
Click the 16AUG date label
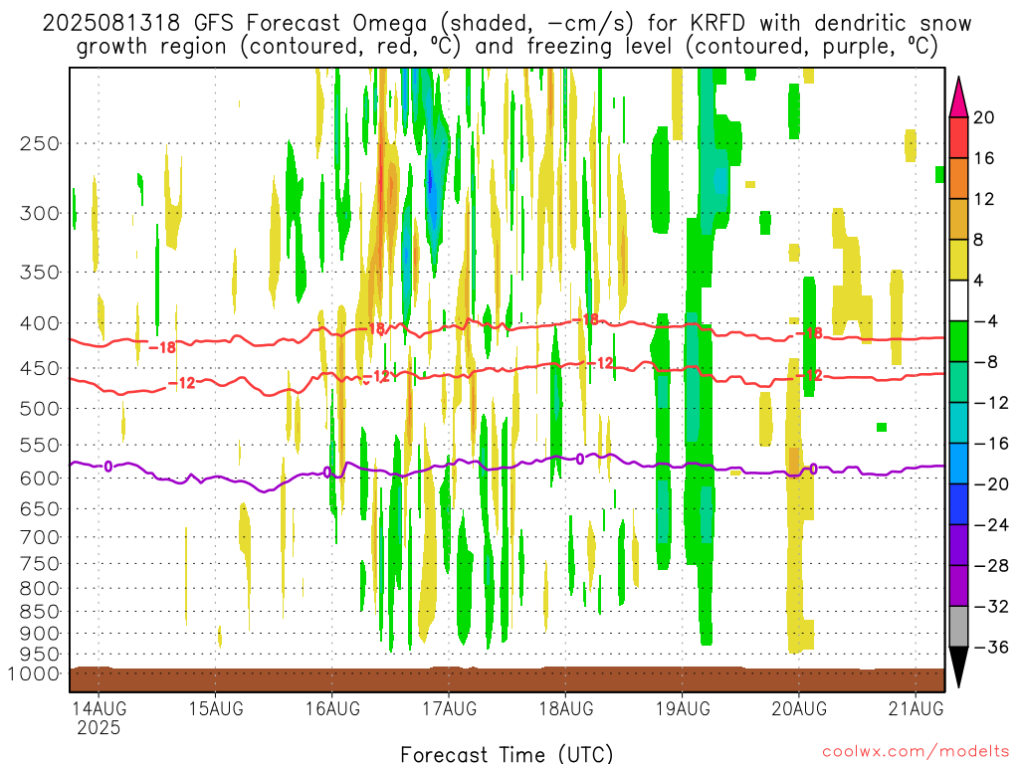[x=332, y=708]
